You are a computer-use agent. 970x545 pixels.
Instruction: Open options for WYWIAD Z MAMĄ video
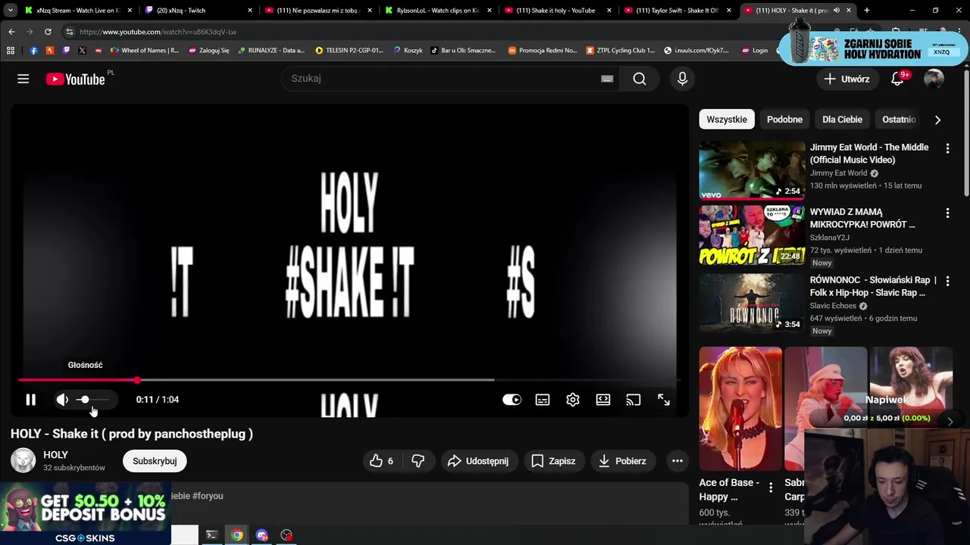tap(947, 214)
